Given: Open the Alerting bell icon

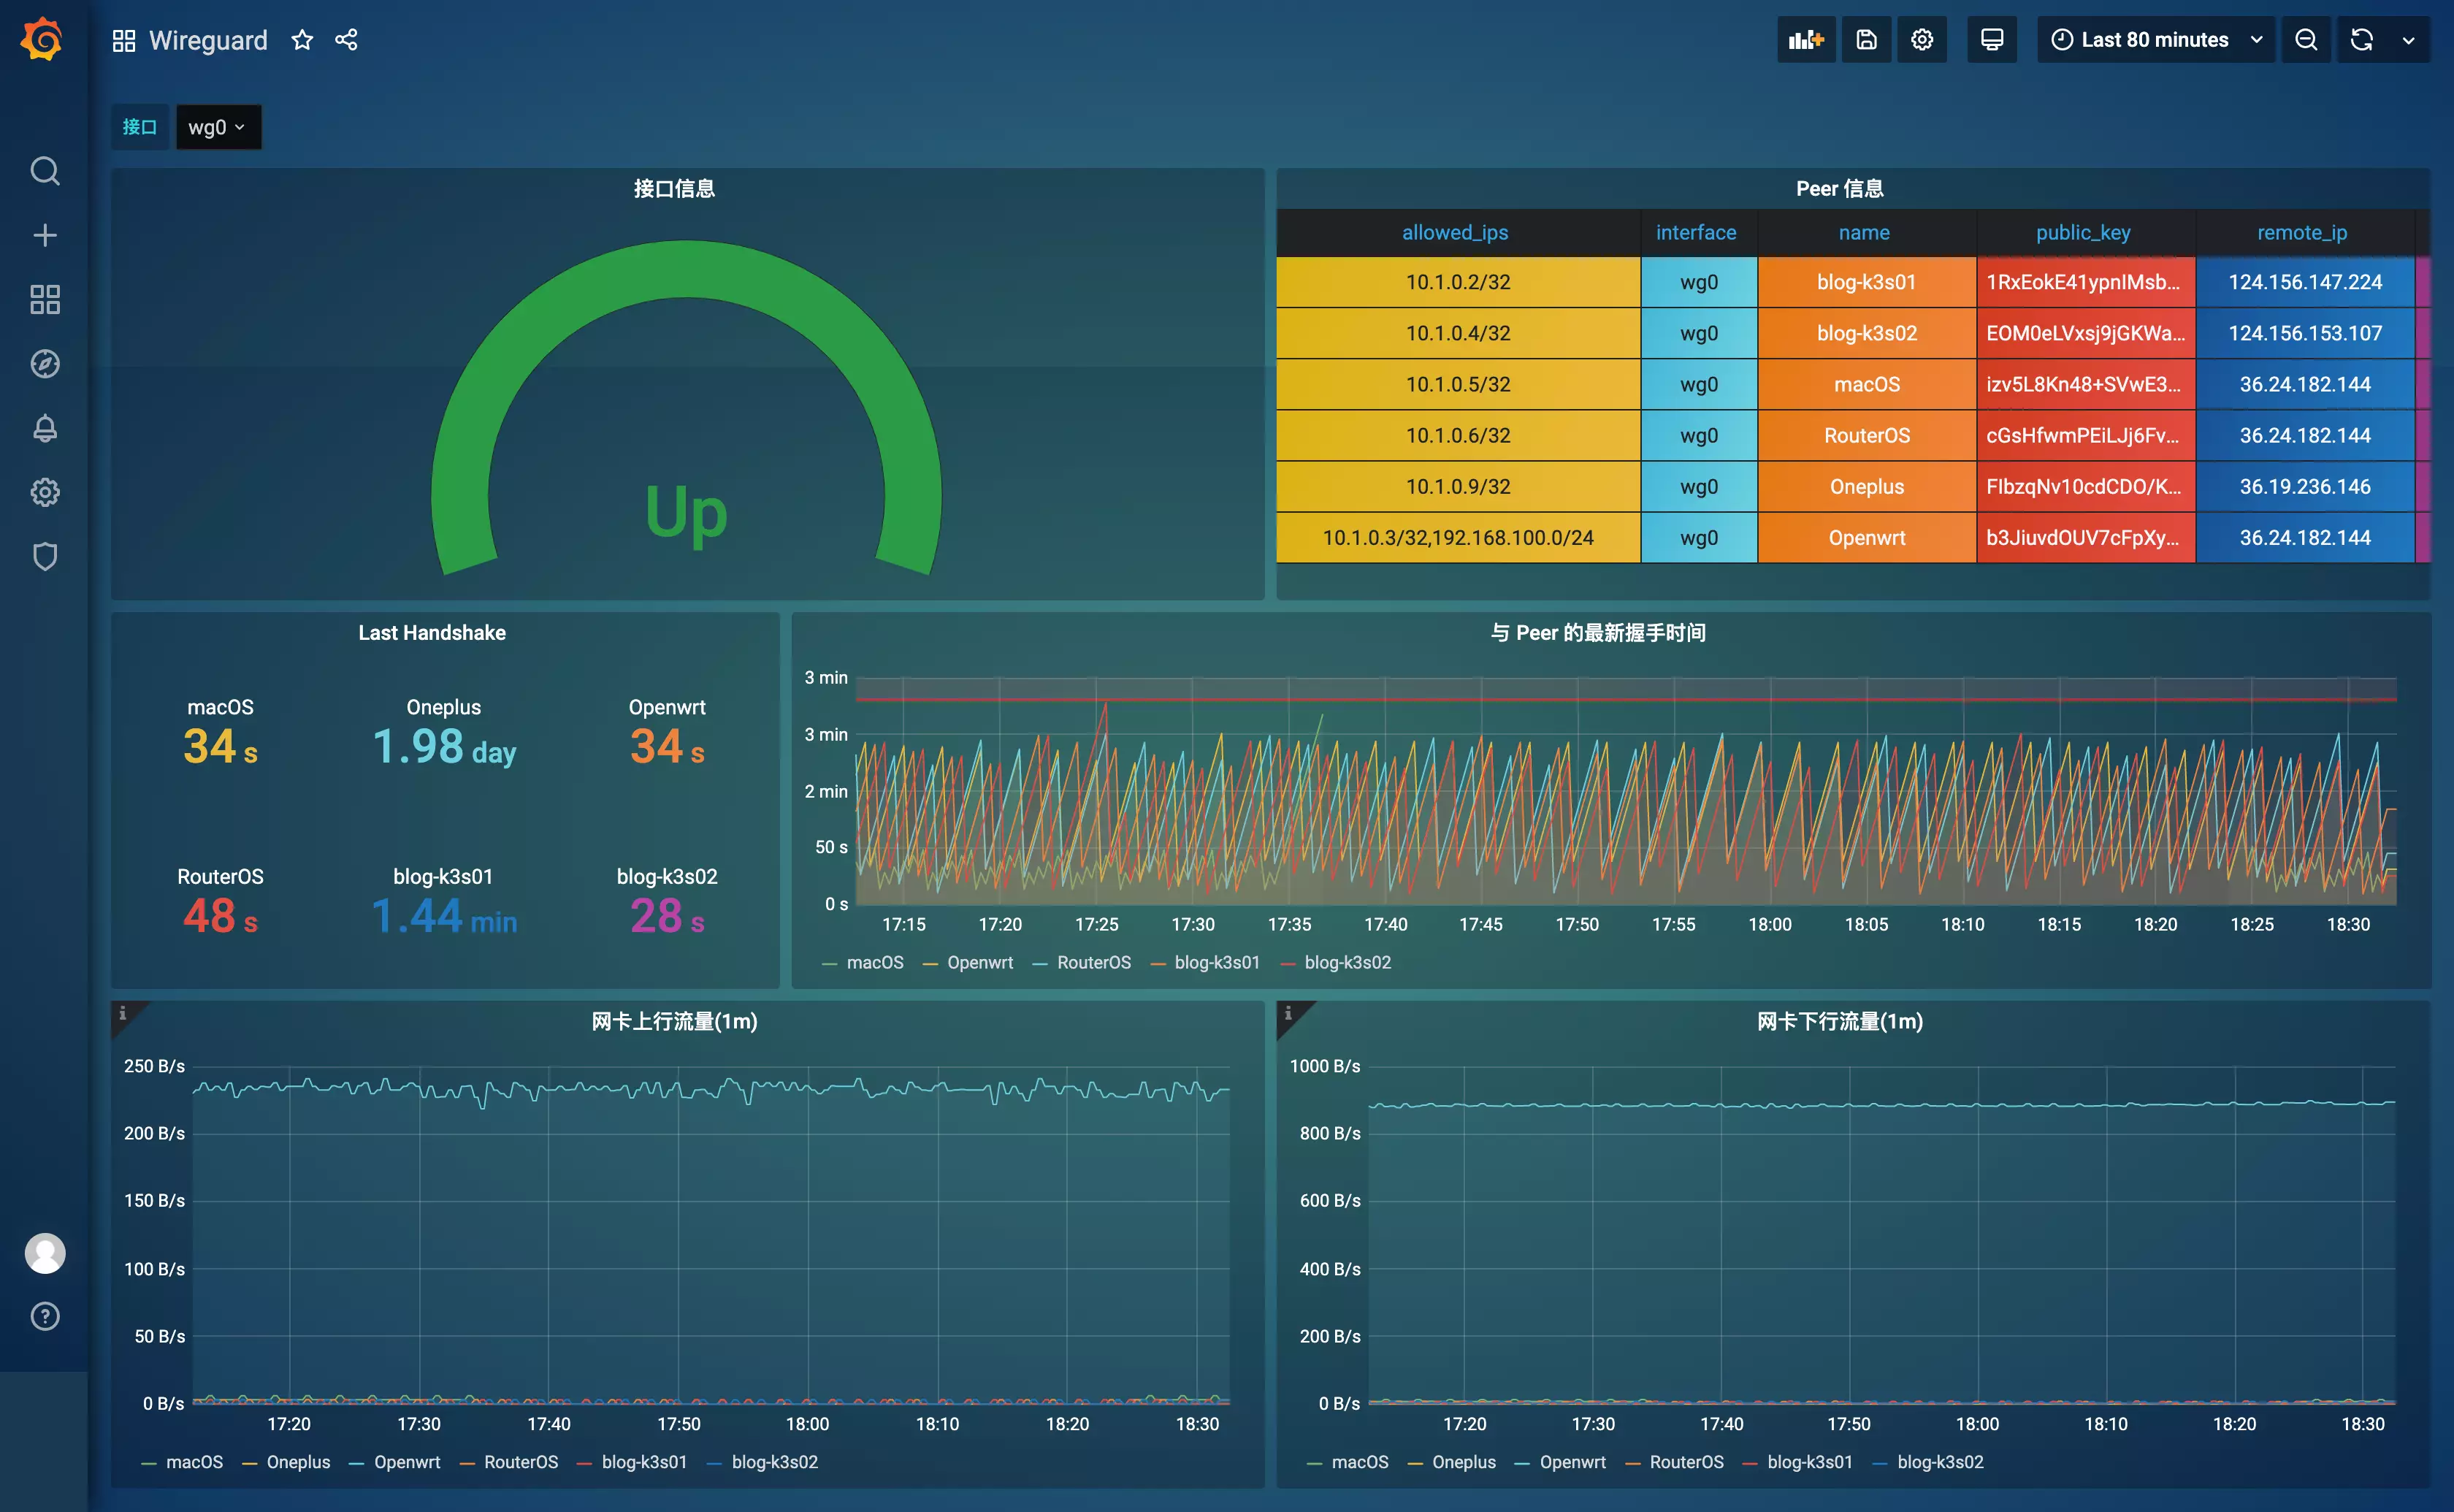Looking at the screenshot, I should coord(45,428).
